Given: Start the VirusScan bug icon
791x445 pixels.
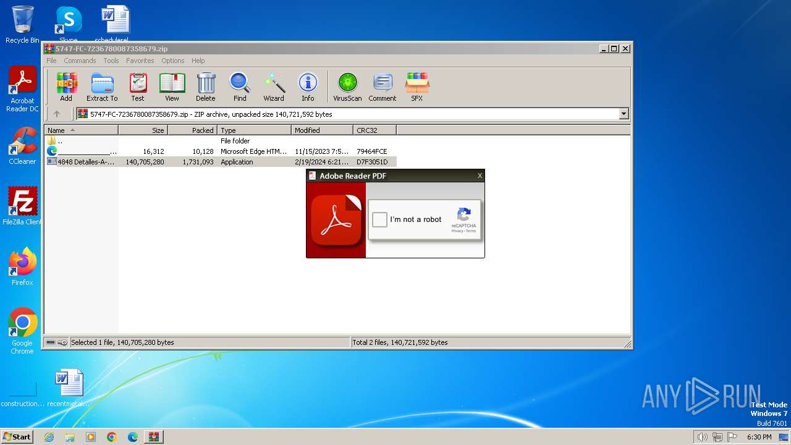Looking at the screenshot, I should tap(347, 87).
